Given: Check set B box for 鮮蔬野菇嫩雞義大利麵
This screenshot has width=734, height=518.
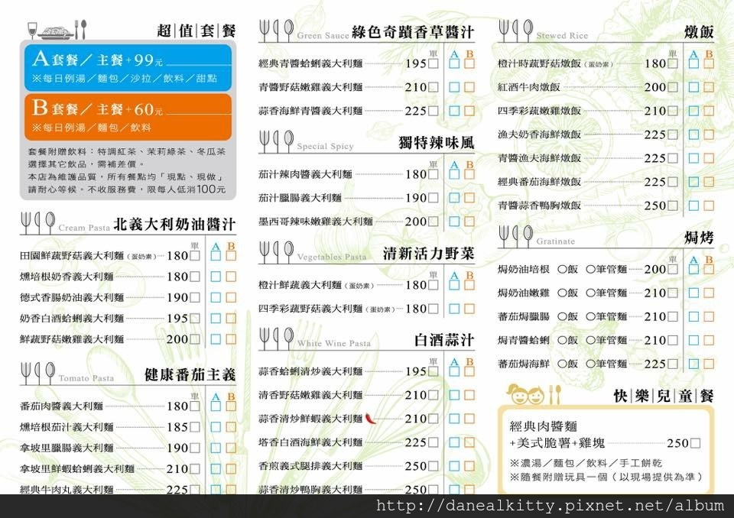Looking at the screenshot, I should [231, 339].
